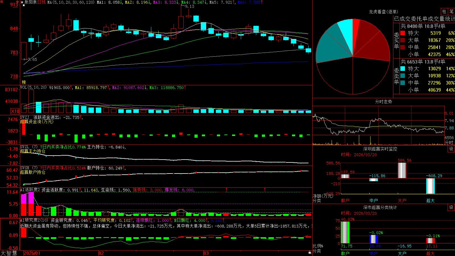This screenshot has height=256, width=455.
Task: Click the cyan 特大 sell-order swatch
Action: [x=403, y=69]
